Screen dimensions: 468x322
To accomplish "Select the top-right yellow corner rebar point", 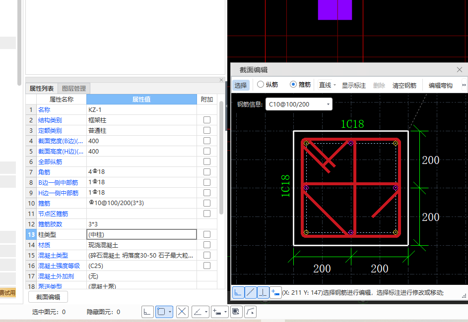I will click(396, 143).
